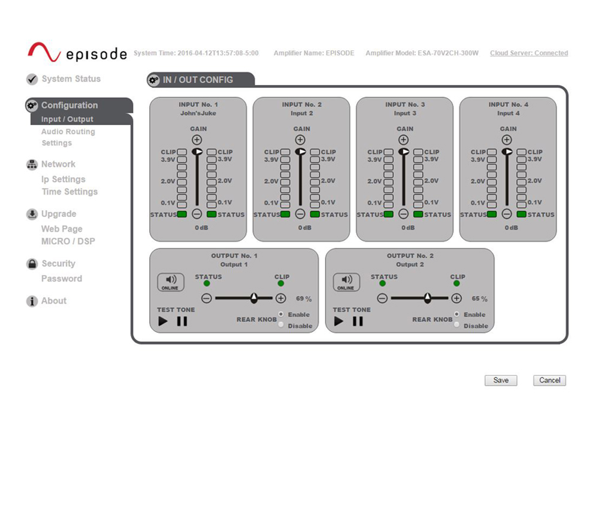
Task: Select Disable rear knob for Output 1
Action: tap(280, 325)
